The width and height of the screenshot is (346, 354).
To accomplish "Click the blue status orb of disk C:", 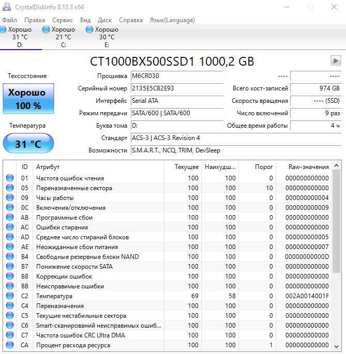I will [x=46, y=29].
